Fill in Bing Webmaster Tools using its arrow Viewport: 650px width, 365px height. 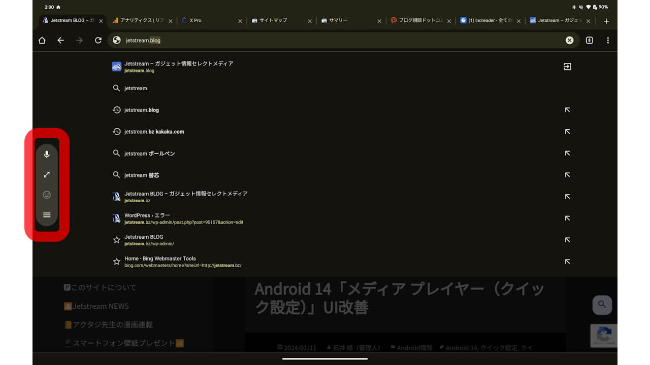click(567, 262)
